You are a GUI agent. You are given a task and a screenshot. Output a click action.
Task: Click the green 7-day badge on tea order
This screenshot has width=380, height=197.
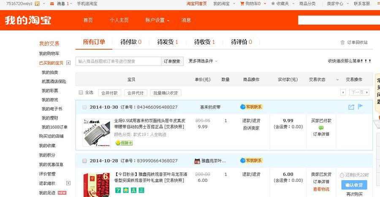(x=118, y=190)
